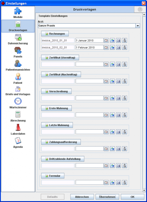Click the scrollbar down arrow

tap(144, 190)
